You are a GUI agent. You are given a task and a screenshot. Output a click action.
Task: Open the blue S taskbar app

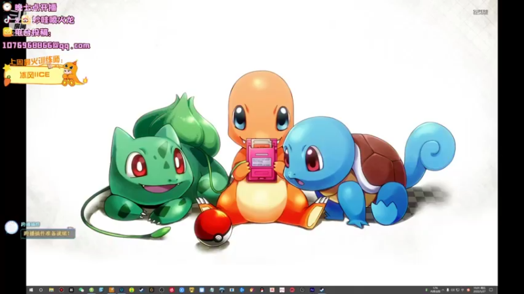(x=102, y=290)
